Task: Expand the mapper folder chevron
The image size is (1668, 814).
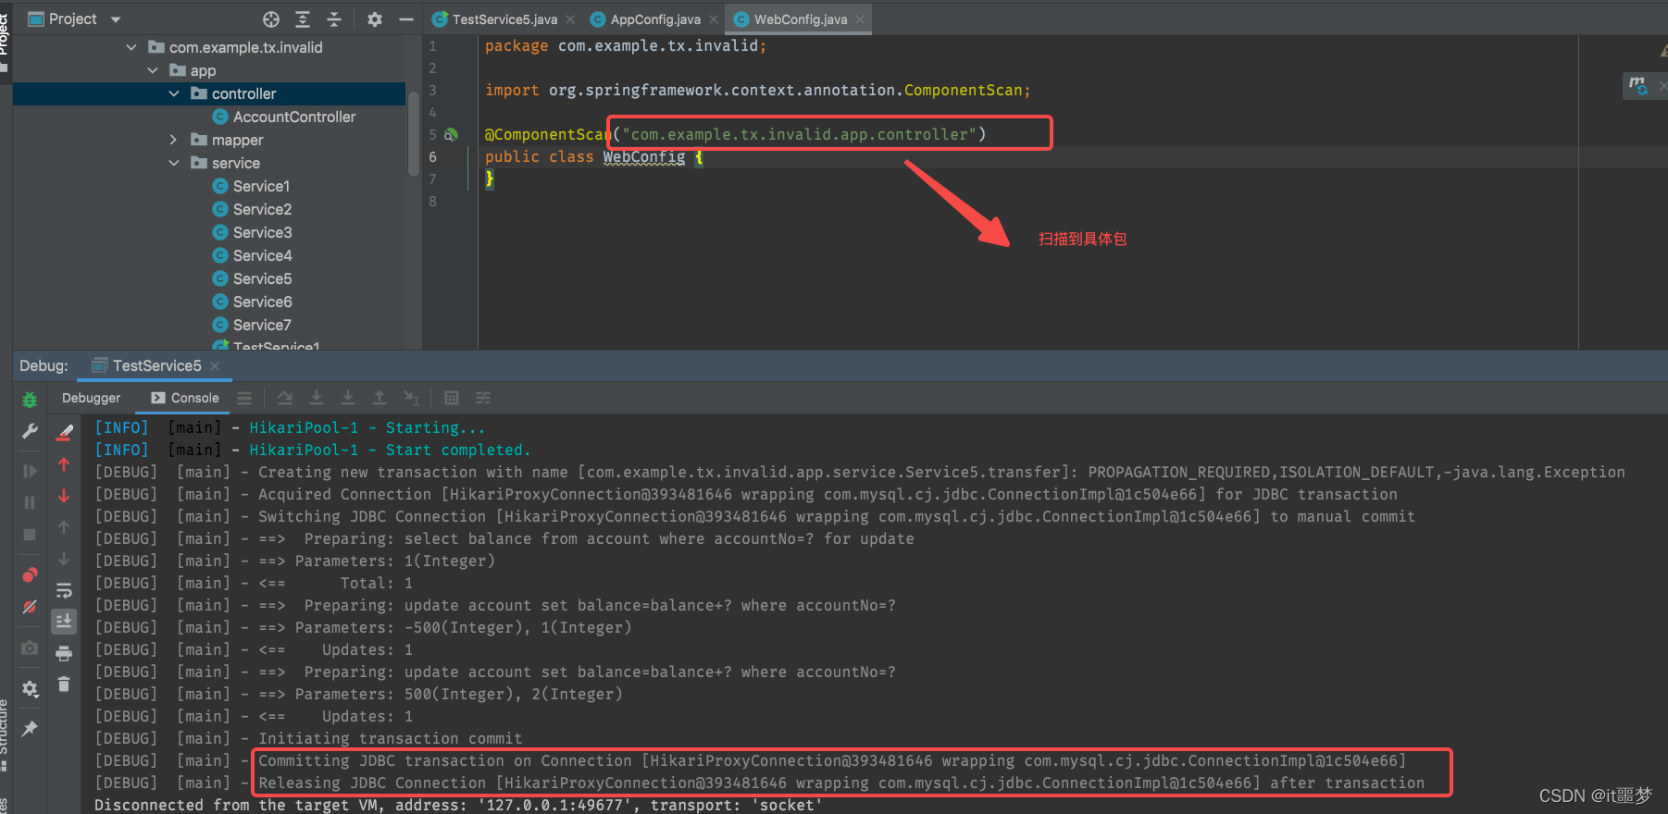Action: pyautogui.click(x=174, y=140)
